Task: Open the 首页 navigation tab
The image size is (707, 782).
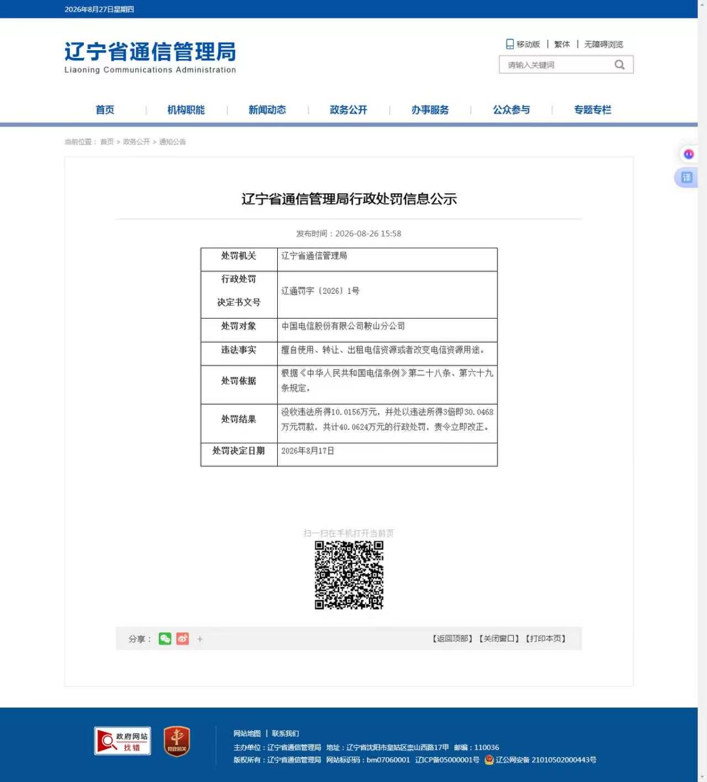Action: [x=105, y=110]
